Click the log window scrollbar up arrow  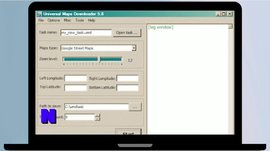pos(230,26)
